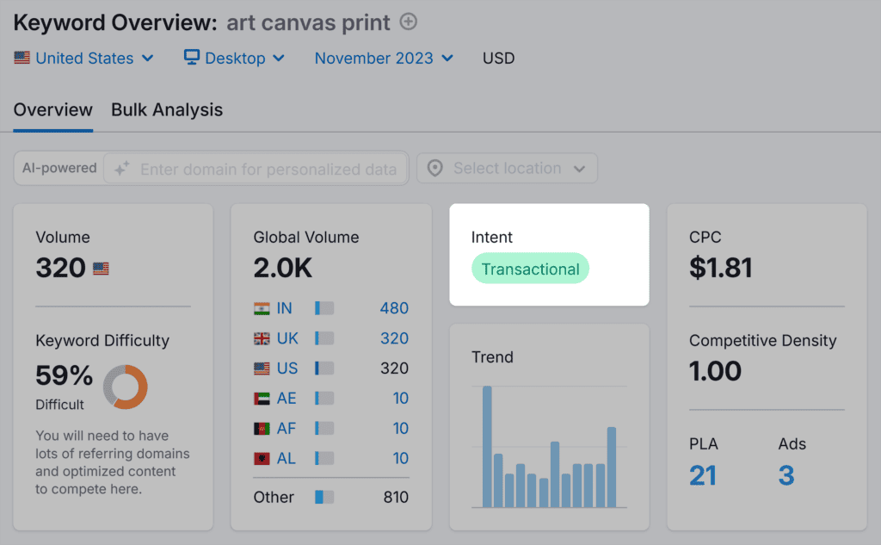
Task: Switch to the Bulk Analysis tab
Action: click(x=166, y=110)
